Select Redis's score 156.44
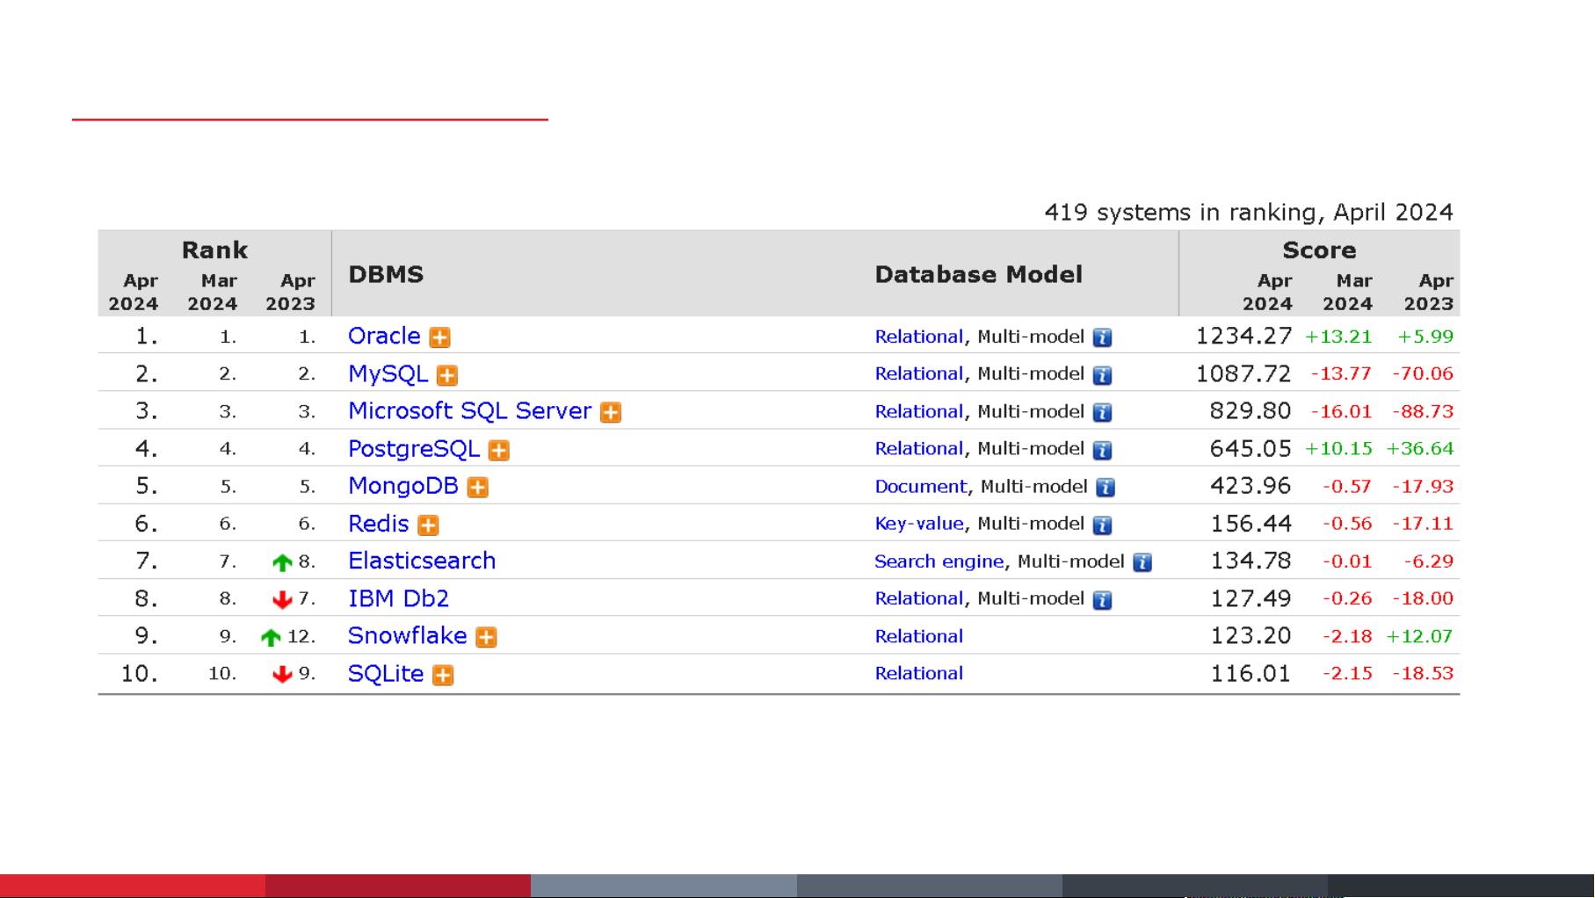Viewport: 1595px width, 898px height. point(1251,523)
